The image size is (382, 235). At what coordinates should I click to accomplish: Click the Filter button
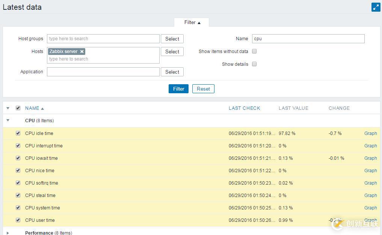click(x=178, y=89)
